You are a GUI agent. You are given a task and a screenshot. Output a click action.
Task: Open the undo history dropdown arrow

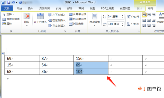[x=17, y=2]
